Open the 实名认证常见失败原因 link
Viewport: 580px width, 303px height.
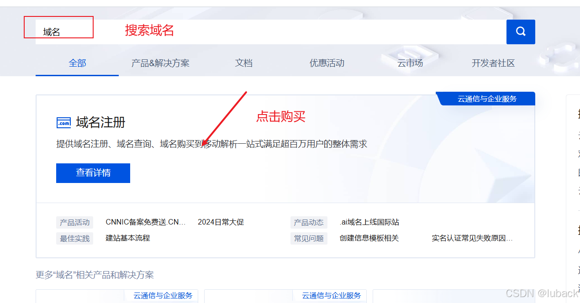pos(470,238)
